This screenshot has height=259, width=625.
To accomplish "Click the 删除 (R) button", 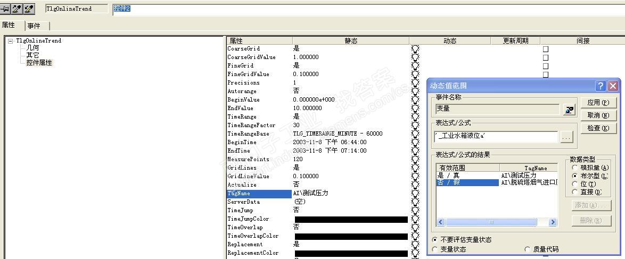I will tap(592, 220).
